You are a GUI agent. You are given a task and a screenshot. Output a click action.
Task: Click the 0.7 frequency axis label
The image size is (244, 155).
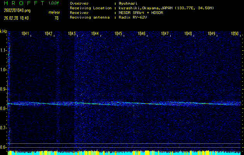click(x=3, y=128)
